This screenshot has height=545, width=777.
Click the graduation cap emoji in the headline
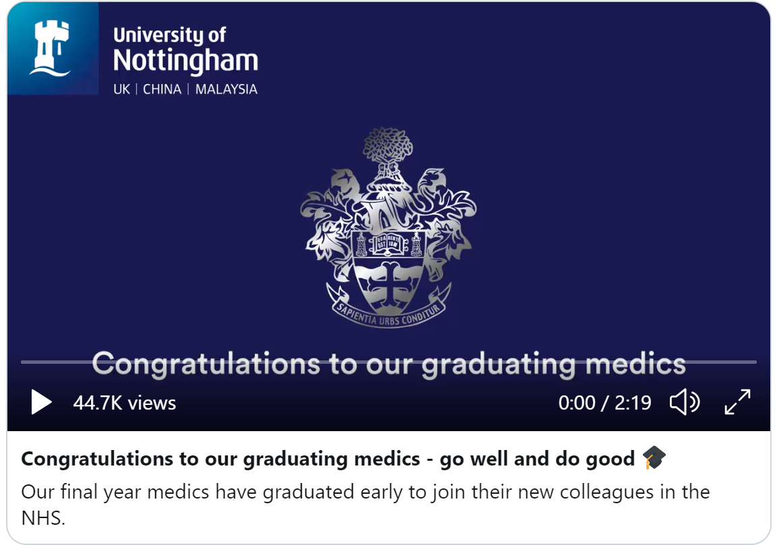654,457
